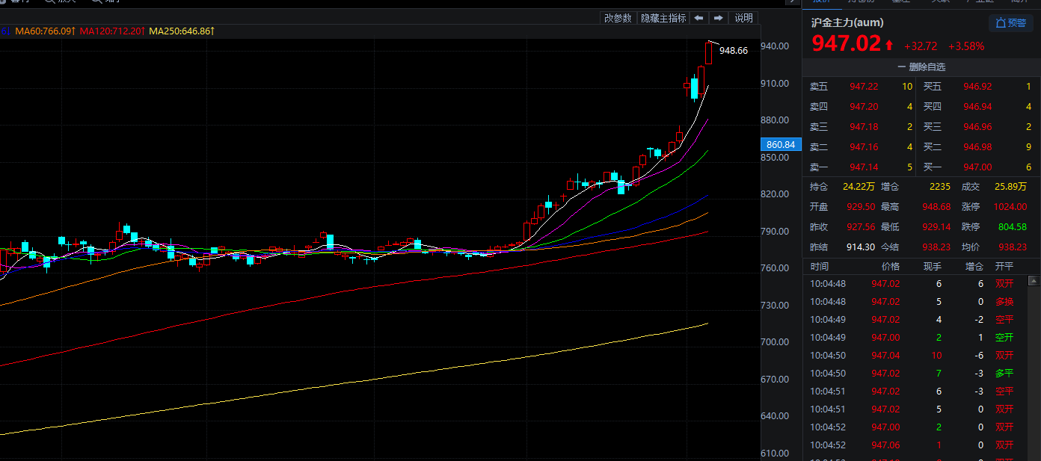Click the 948.66 latest price label
The image size is (1041, 461).
pyautogui.click(x=733, y=51)
